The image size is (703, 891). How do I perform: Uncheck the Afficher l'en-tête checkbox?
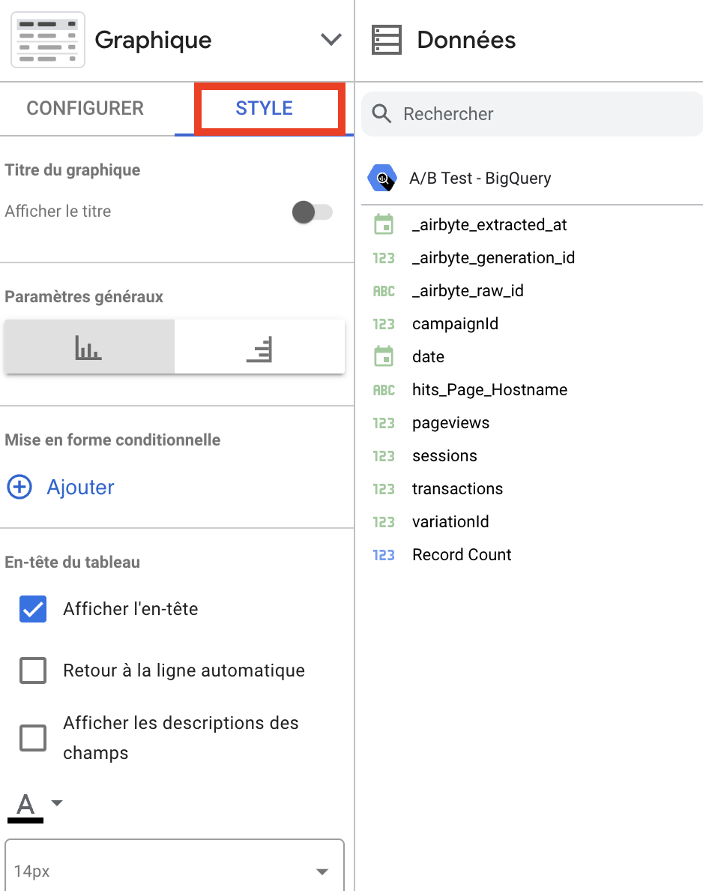[x=33, y=609]
